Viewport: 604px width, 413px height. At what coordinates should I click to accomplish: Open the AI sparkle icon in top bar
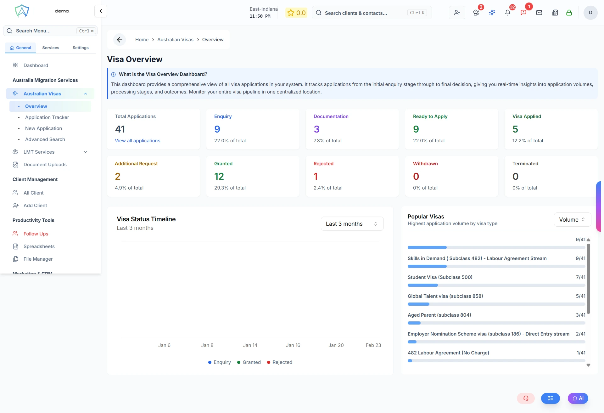tap(492, 13)
